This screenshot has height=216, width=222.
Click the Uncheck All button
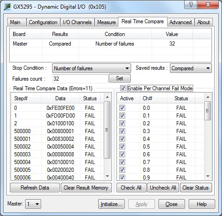click(x=163, y=188)
